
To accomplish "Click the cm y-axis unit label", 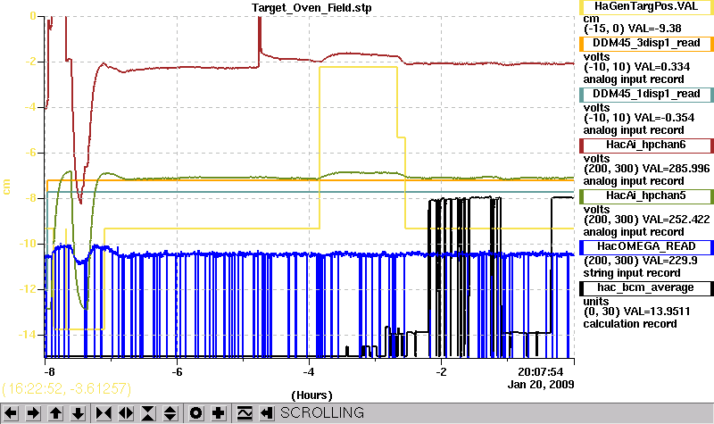I will 6,187.
